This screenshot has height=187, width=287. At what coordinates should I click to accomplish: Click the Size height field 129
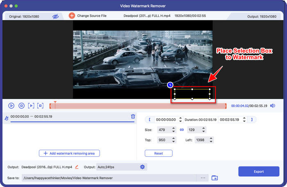(194, 130)
